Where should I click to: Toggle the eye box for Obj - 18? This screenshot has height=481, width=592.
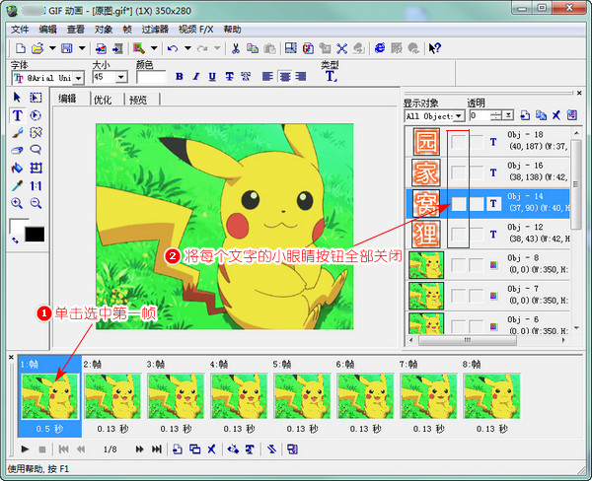tap(459, 142)
